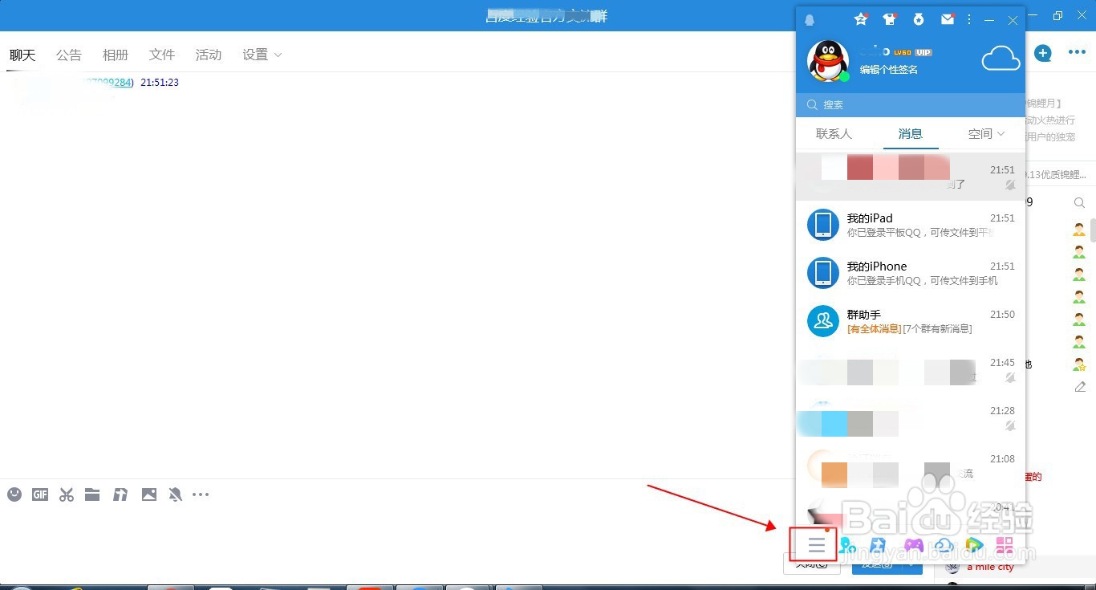Click the penguin icon at QQ panel top-left
Image resolution: width=1096 pixels, height=590 pixels.
809,20
